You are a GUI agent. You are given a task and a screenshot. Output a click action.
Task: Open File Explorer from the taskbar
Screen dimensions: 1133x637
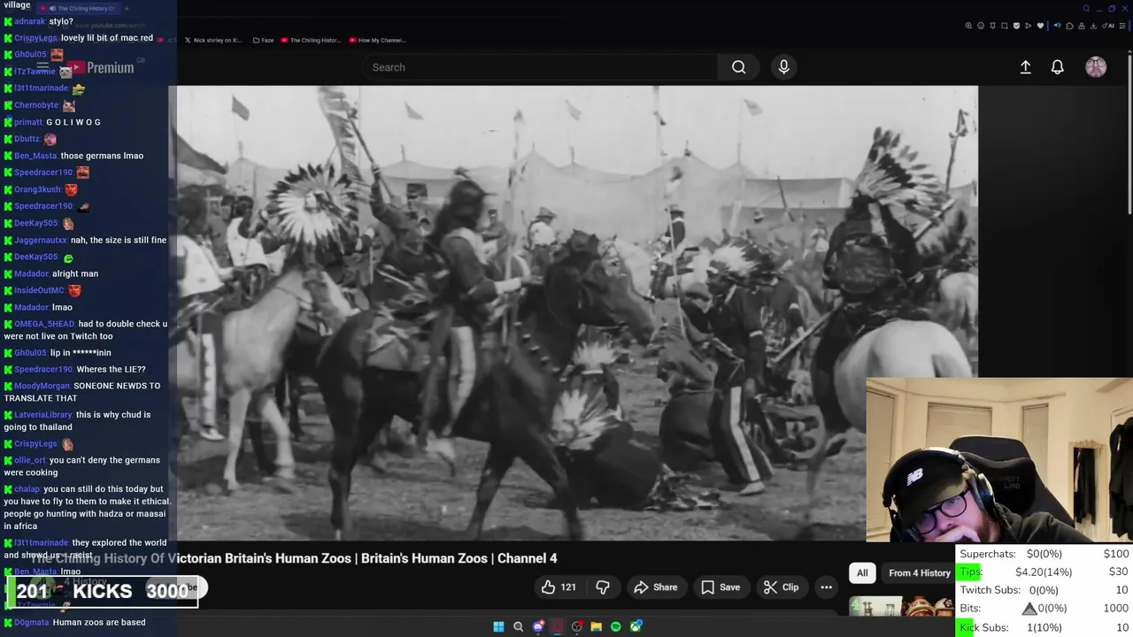(x=597, y=626)
